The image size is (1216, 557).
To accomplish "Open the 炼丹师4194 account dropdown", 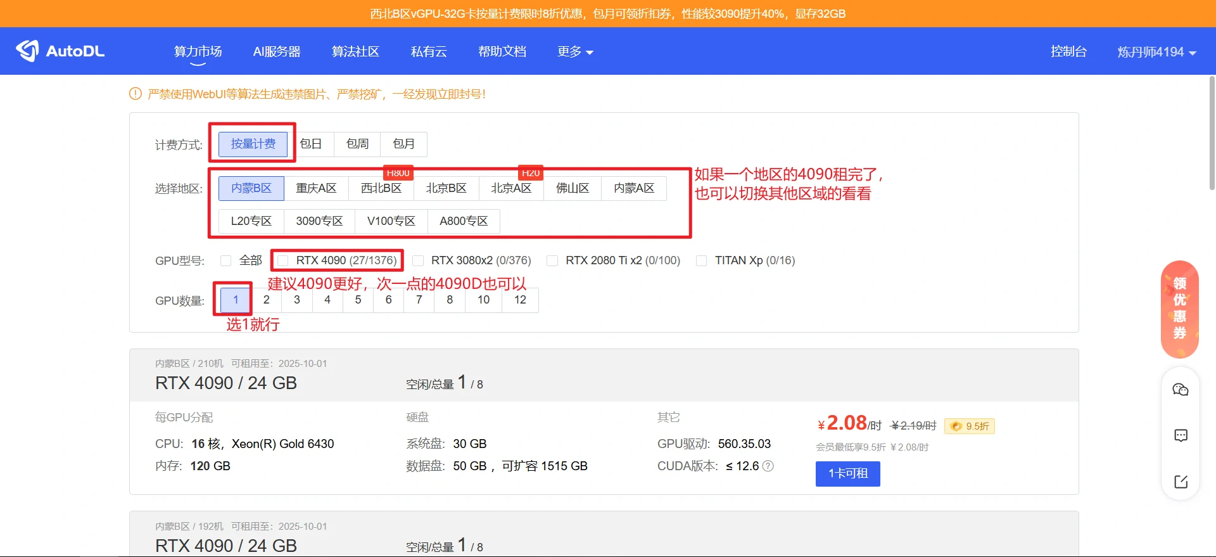I will 1156,52.
